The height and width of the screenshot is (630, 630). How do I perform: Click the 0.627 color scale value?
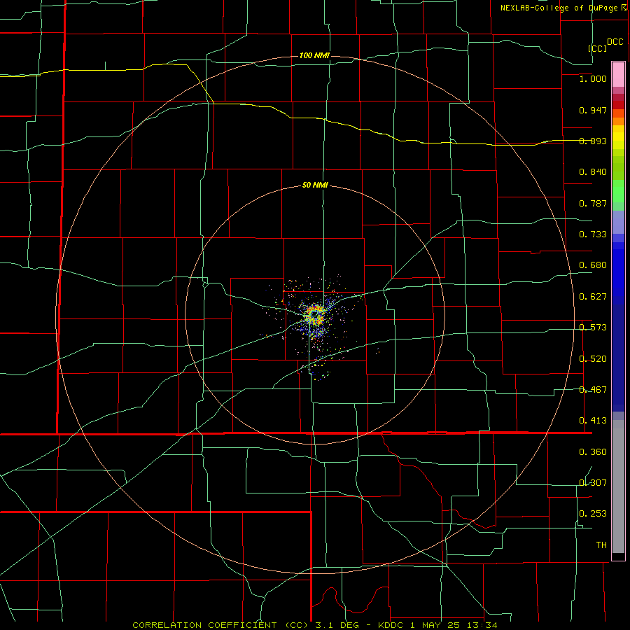click(x=593, y=297)
